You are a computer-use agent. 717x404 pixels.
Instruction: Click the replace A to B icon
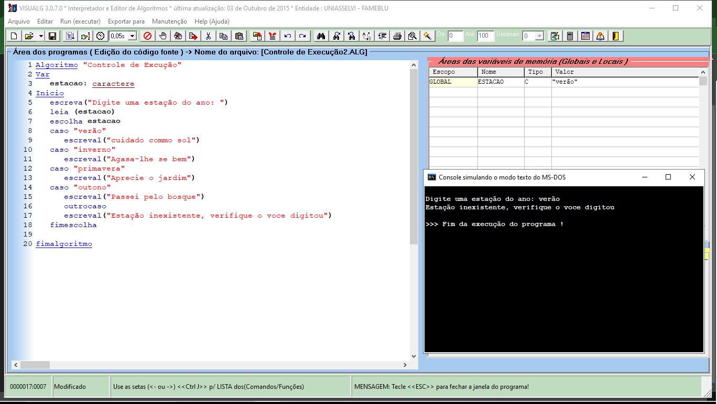pos(367,36)
